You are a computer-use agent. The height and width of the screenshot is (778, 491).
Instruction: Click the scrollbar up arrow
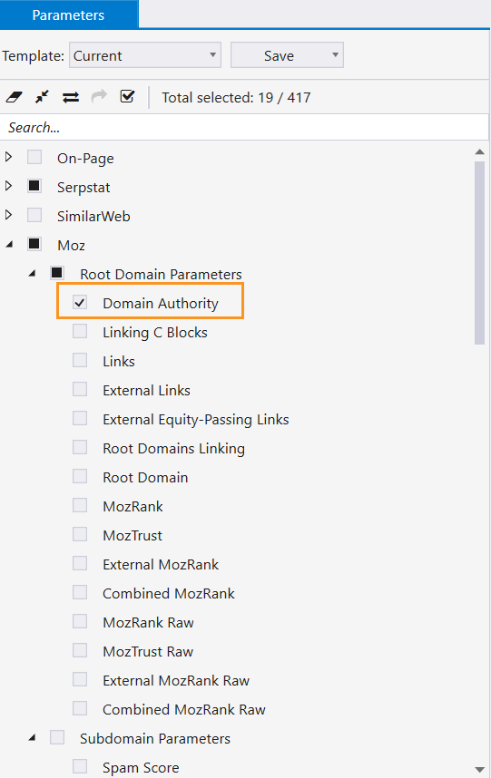click(x=479, y=151)
